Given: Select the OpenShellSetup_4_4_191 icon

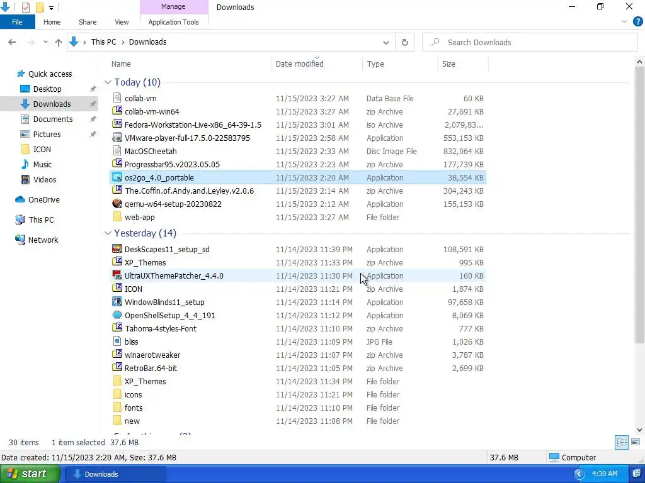Looking at the screenshot, I should [117, 315].
